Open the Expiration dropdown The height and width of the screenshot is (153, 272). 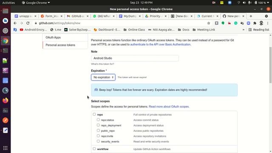[103, 77]
